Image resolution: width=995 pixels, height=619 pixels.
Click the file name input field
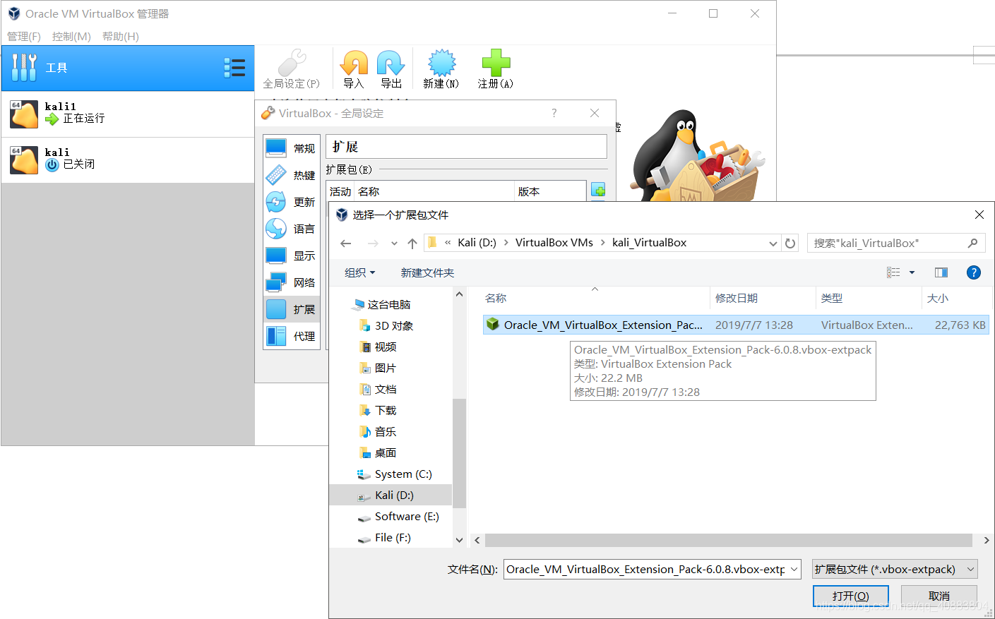[x=645, y=569]
